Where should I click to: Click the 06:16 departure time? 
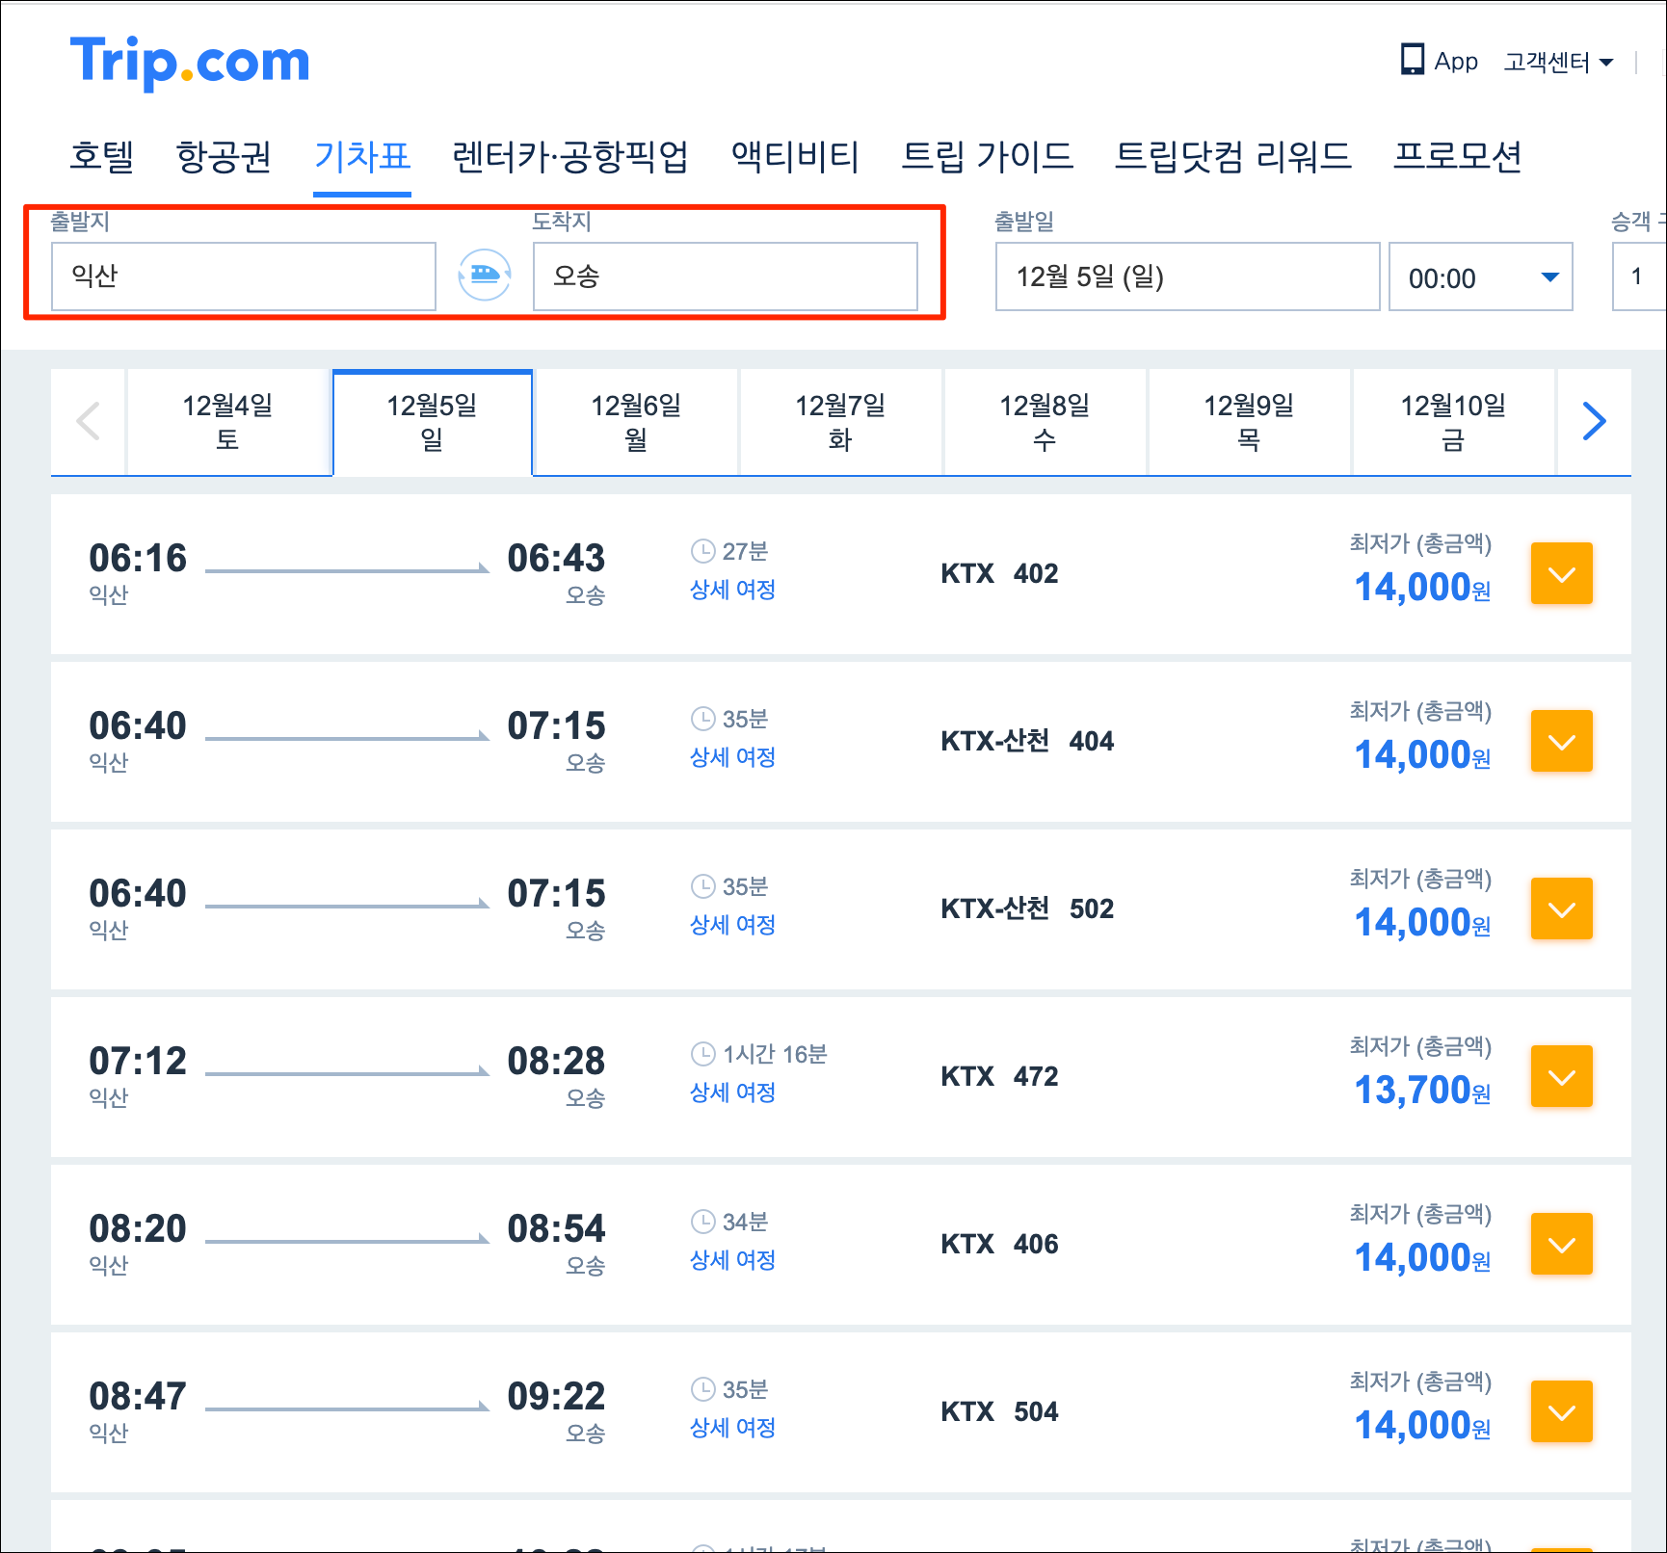pyautogui.click(x=138, y=559)
